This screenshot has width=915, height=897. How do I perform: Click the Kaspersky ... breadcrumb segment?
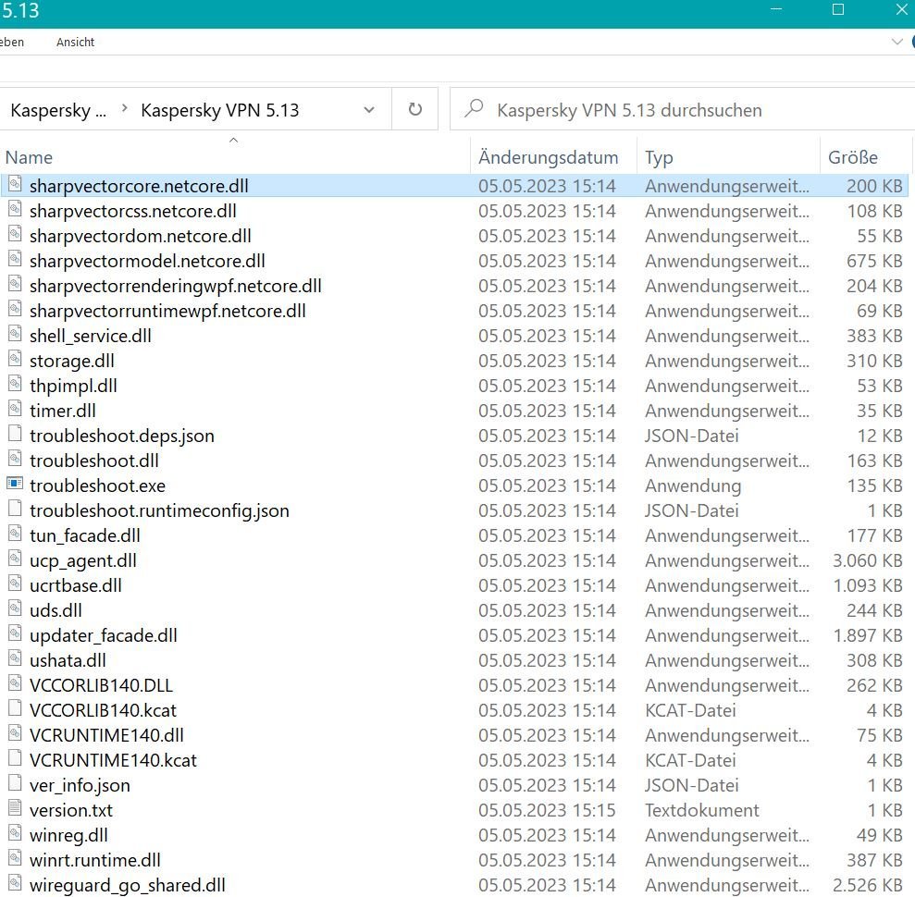click(x=58, y=110)
